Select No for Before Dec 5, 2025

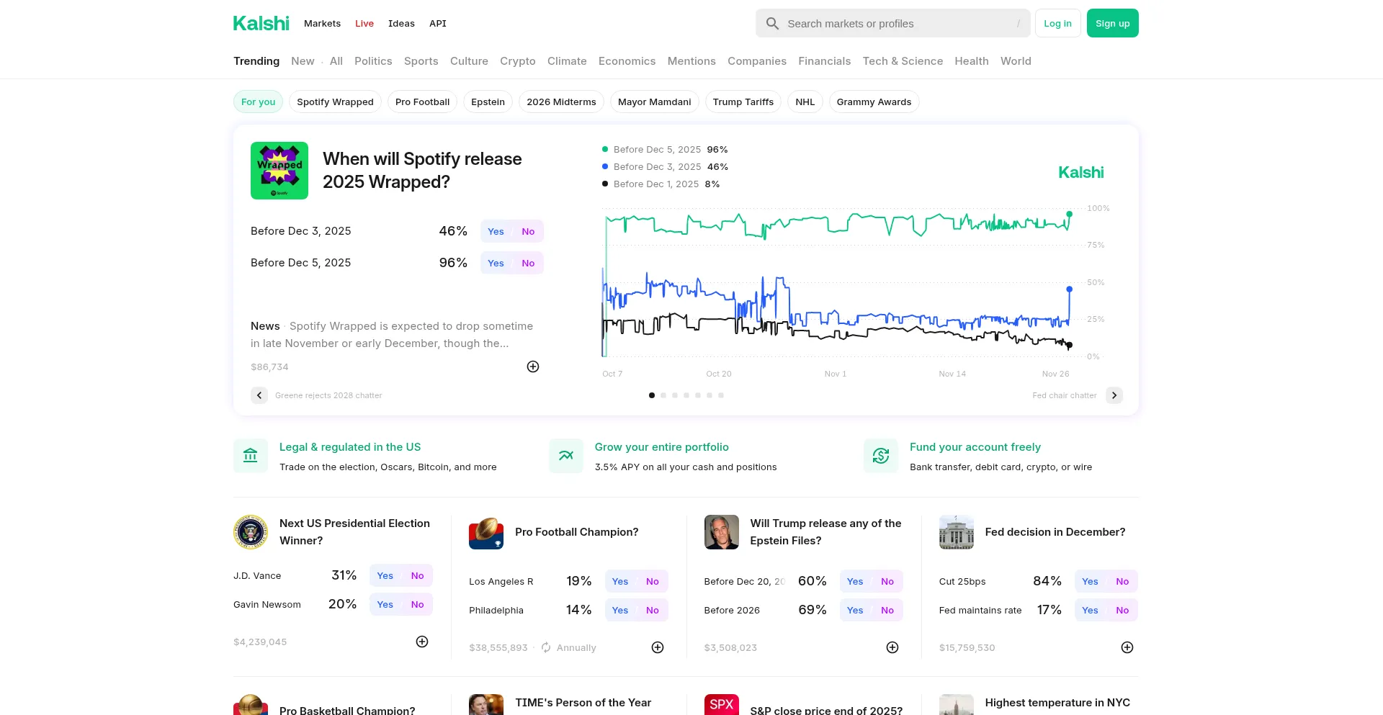click(528, 263)
